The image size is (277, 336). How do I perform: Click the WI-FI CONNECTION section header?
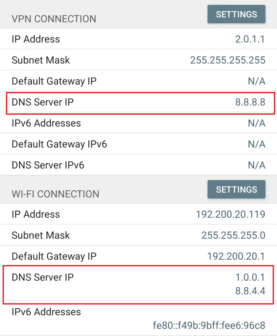[x=55, y=194]
